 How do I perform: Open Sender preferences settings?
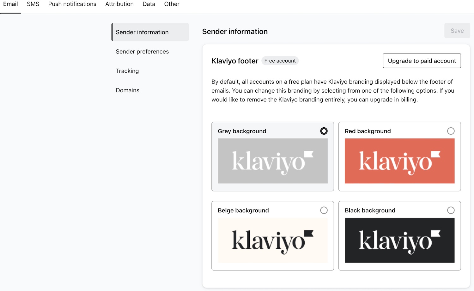click(x=142, y=52)
